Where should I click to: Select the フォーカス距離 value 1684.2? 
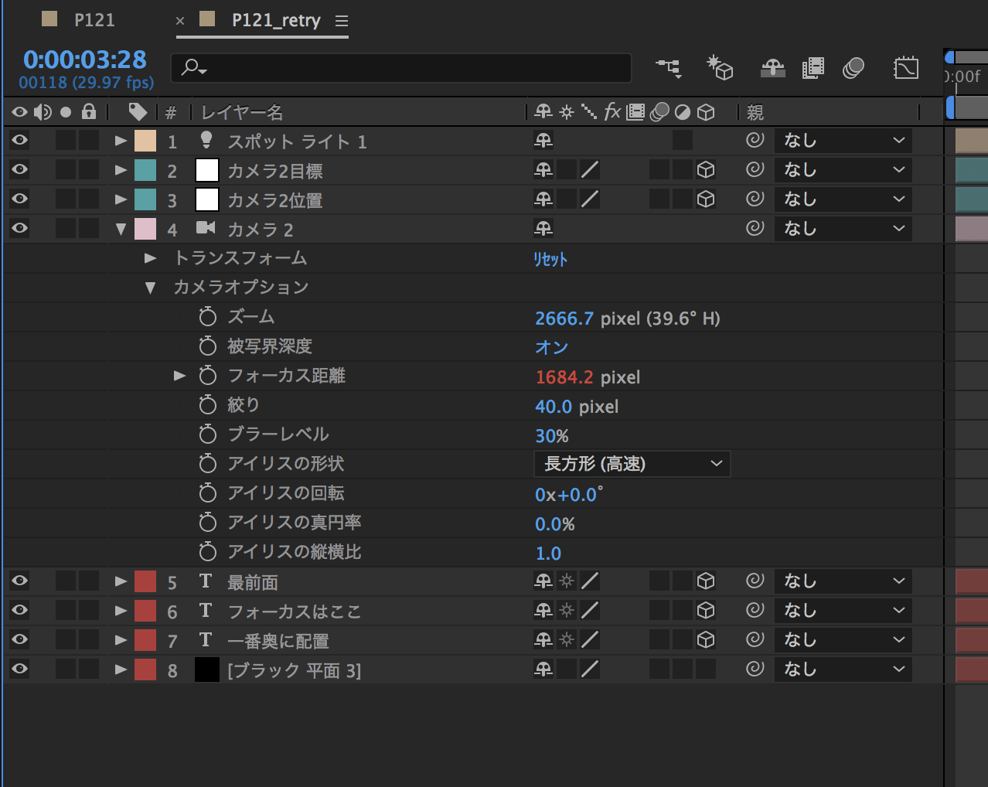pos(565,376)
